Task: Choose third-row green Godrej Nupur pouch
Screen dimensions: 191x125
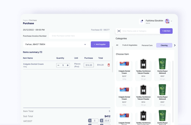Action: pos(162,116)
